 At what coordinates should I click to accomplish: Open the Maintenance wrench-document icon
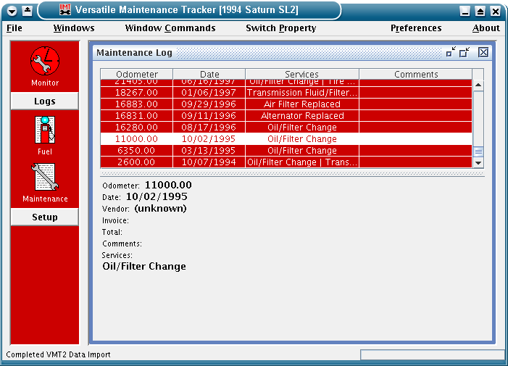pyautogui.click(x=44, y=178)
